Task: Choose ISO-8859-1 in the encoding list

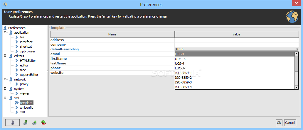Action: (235, 73)
